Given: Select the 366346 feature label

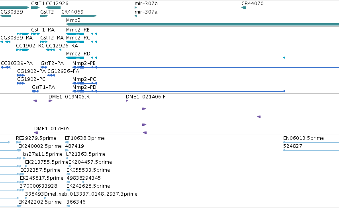Looking at the screenshot, I should pyautogui.click(x=76, y=202).
